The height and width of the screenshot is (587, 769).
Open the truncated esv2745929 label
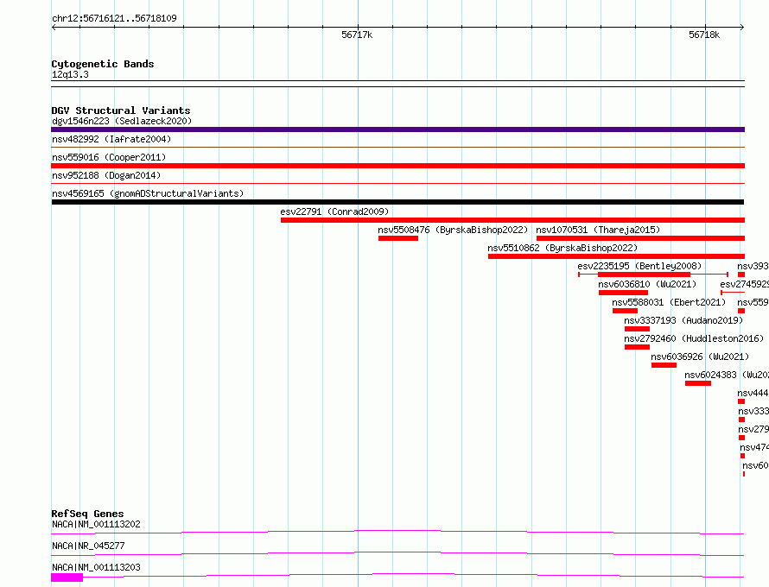click(x=744, y=284)
